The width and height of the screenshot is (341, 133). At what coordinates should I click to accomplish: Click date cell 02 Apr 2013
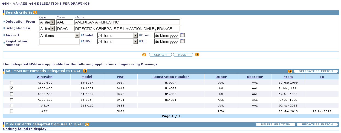[x=288, y=105]
